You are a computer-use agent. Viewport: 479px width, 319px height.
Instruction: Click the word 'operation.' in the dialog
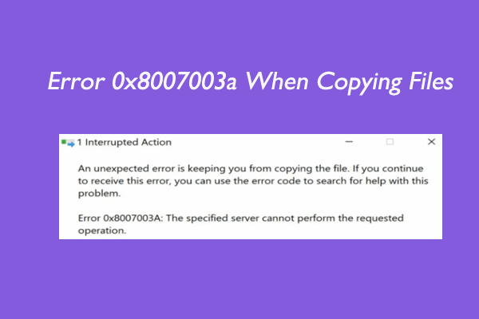102,230
